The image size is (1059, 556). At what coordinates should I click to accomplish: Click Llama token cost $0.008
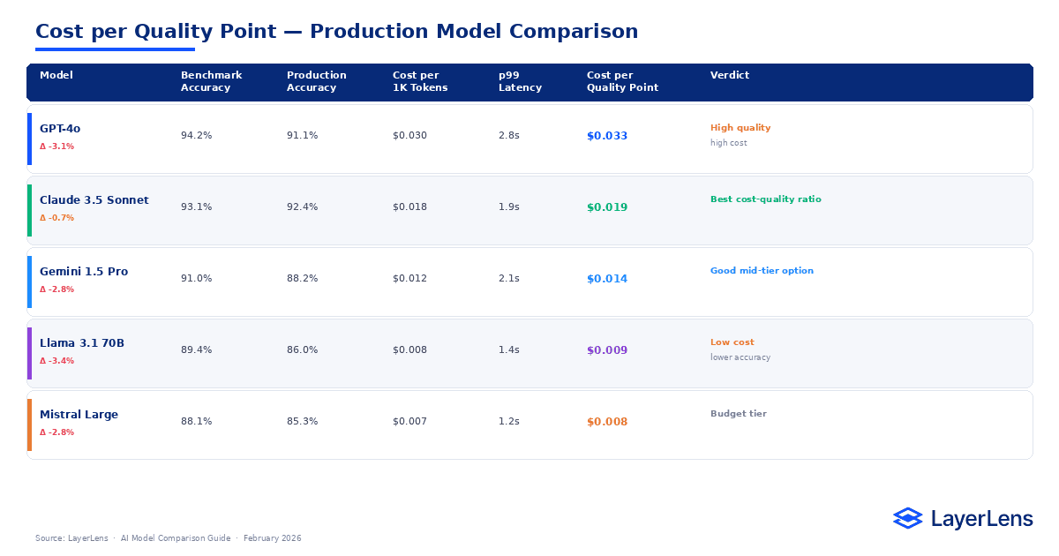coord(409,350)
